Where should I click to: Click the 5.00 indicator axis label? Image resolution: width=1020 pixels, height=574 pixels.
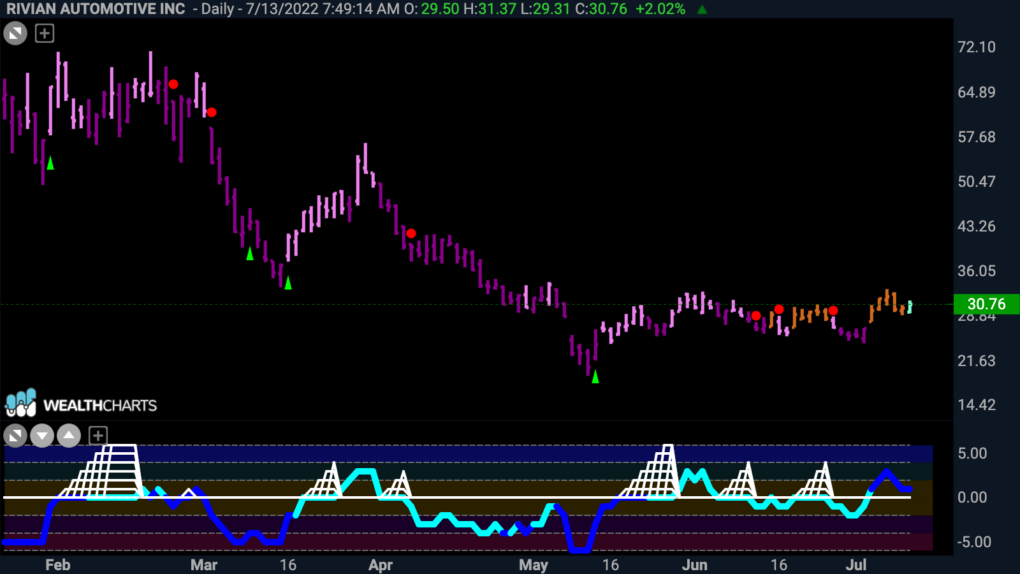[x=972, y=453]
